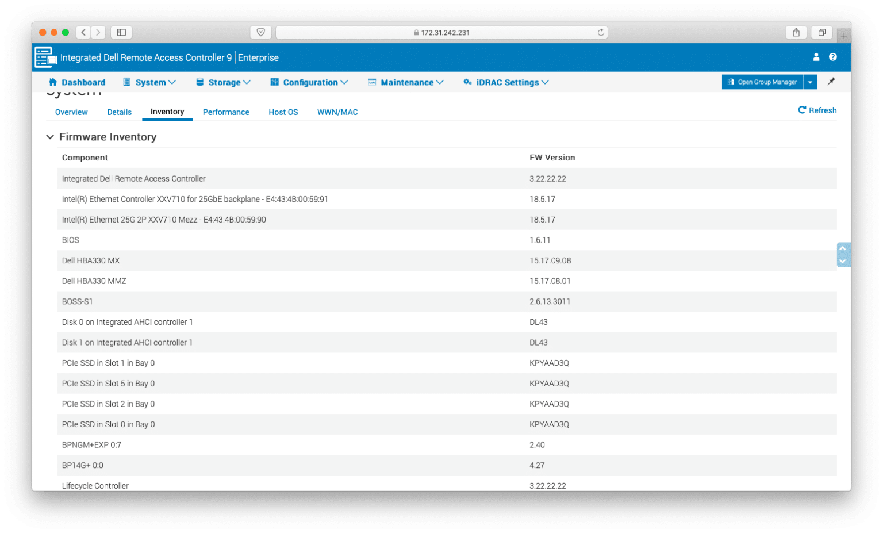This screenshot has width=883, height=533.
Task: Click the iDRAC logo icon
Action: click(45, 57)
